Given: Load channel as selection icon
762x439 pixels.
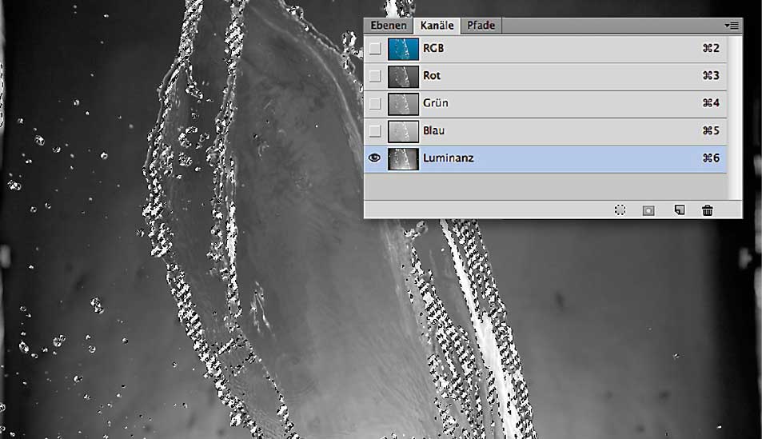Looking at the screenshot, I should (620, 210).
